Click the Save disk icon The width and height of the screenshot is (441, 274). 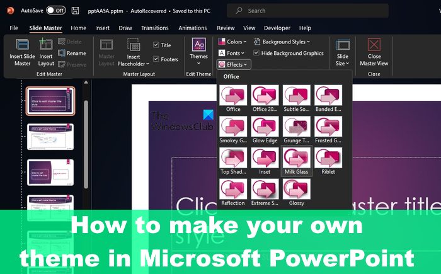[75, 11]
